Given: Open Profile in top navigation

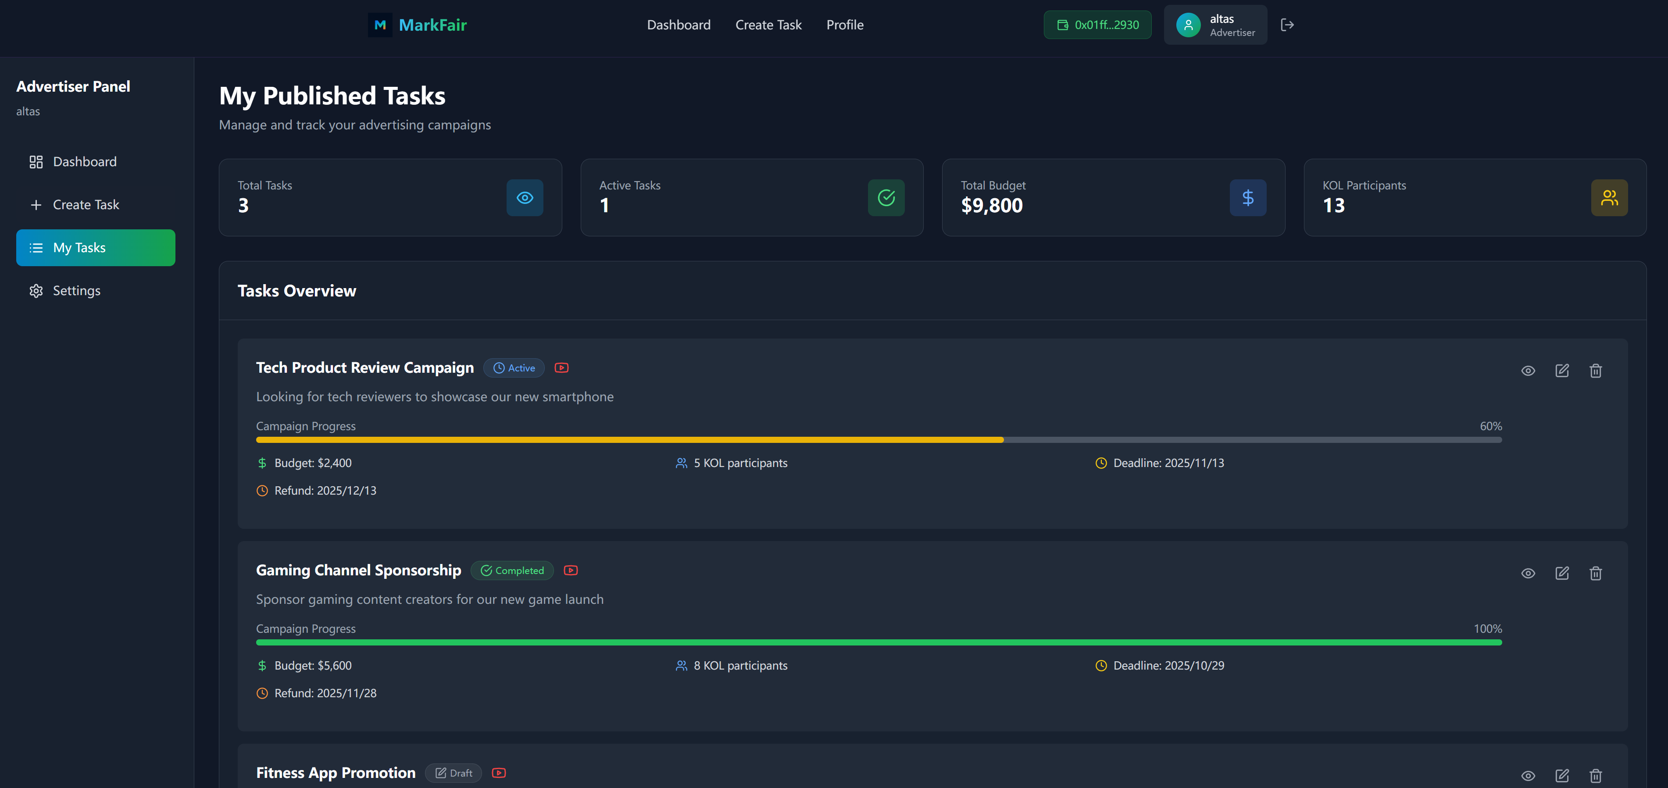Looking at the screenshot, I should [x=844, y=25].
